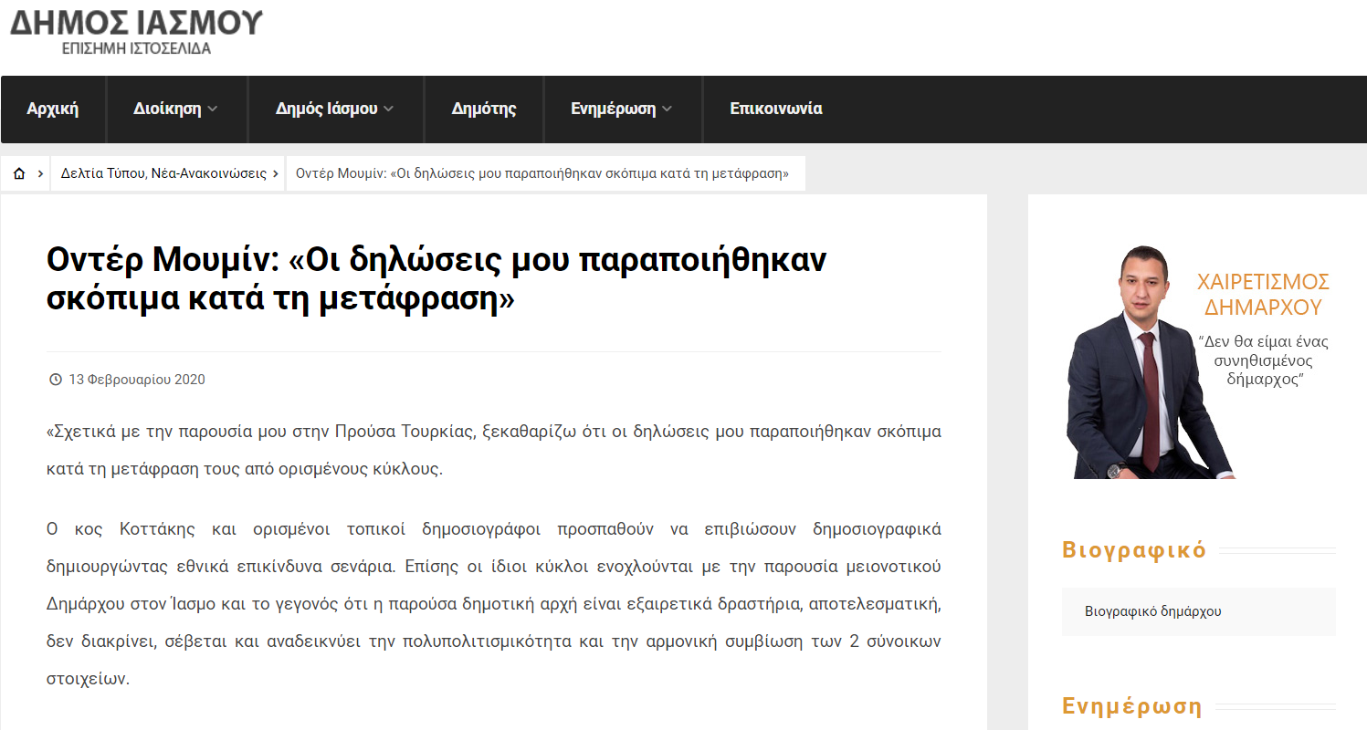The width and height of the screenshot is (1367, 730).
Task: Click the date 13 Φεβρουαρίου 2020
Action: click(137, 380)
